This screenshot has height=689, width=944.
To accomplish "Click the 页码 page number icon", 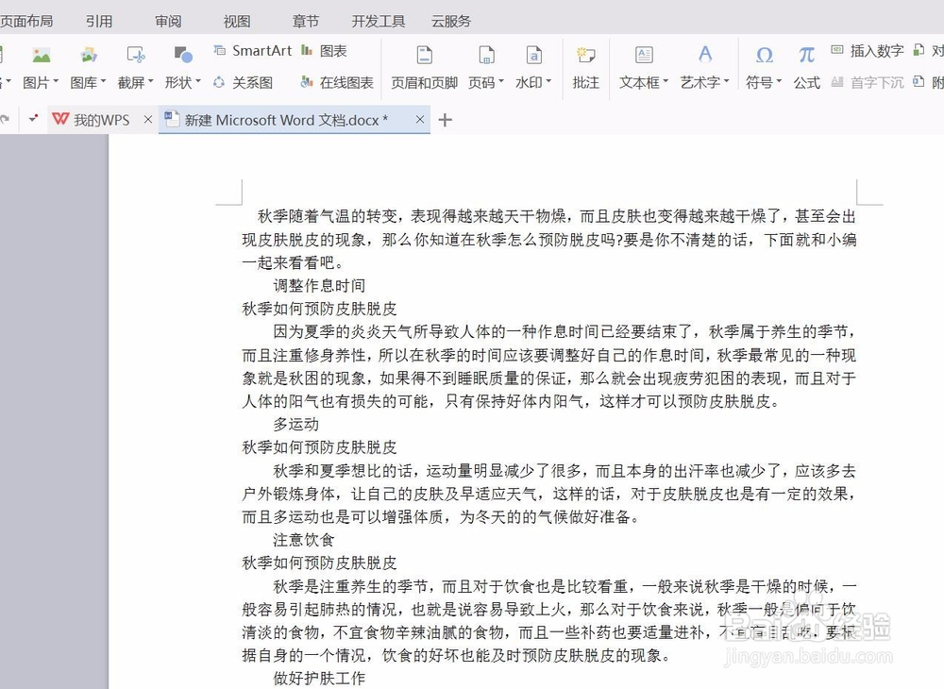I will pos(486,56).
